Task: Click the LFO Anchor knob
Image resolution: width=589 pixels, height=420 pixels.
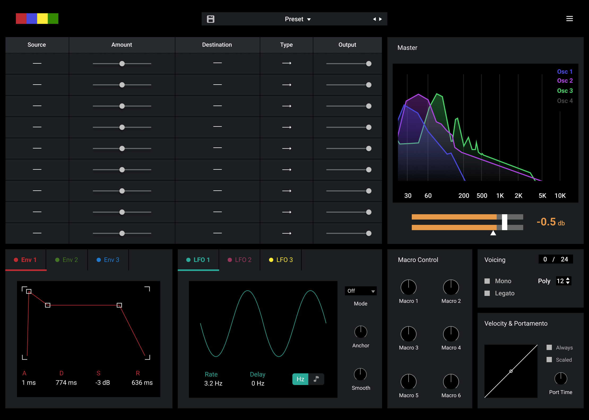Action: coord(361,332)
